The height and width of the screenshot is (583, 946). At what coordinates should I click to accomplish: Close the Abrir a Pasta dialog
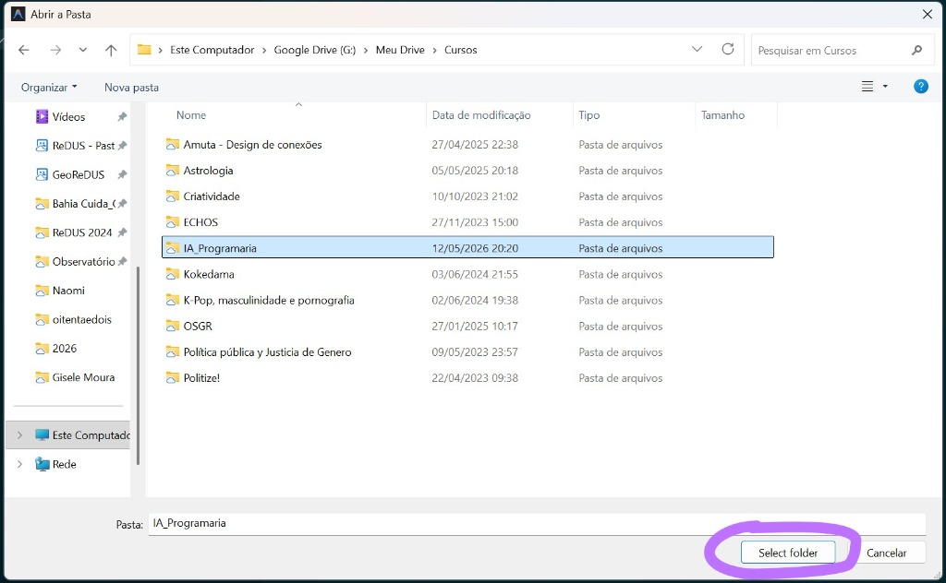click(x=928, y=14)
